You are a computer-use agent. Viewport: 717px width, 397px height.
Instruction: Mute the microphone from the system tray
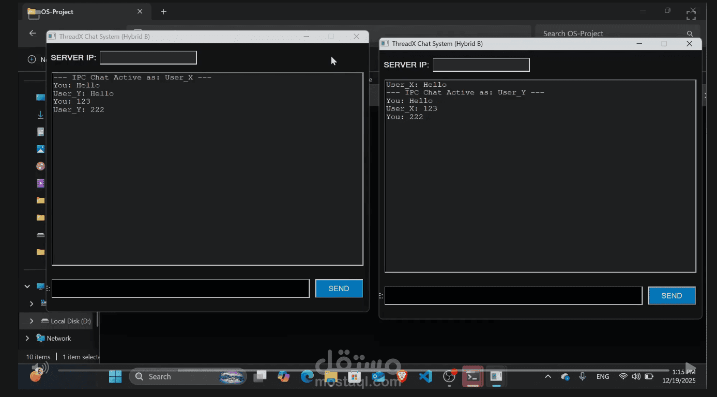(x=582, y=376)
